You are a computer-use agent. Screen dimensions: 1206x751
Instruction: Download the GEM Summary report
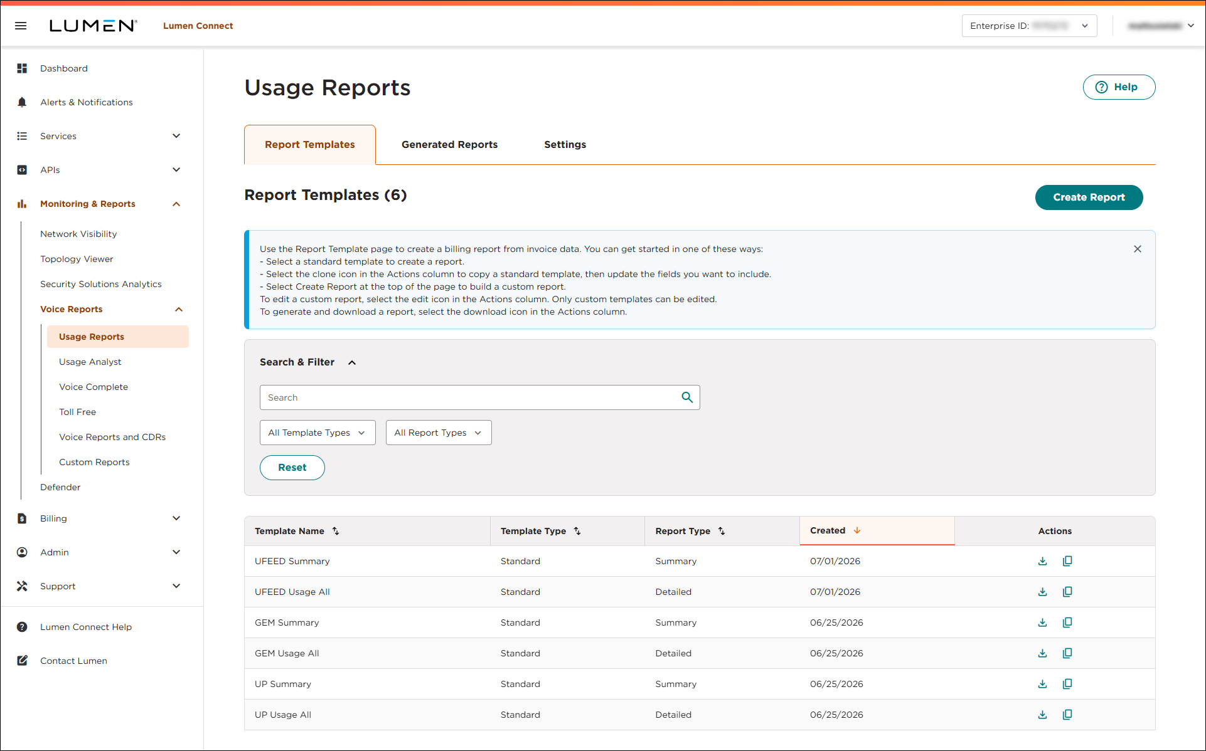point(1043,622)
